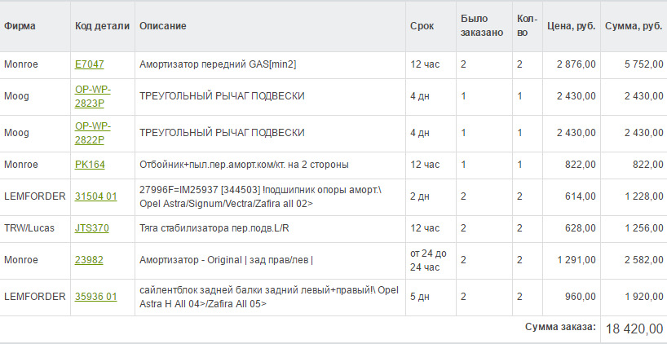Click the PK164 part code link

[90, 165]
